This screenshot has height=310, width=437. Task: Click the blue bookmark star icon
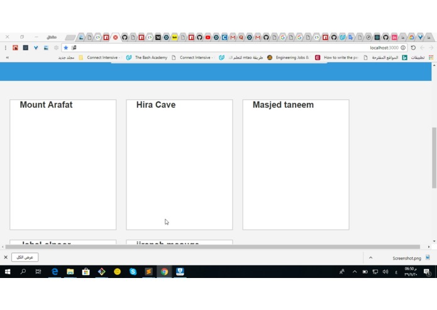click(x=66, y=48)
